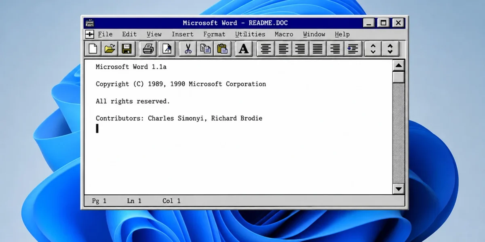Click the thin chevron up-down toolbar stepper
Image resolution: width=485 pixels, height=242 pixels.
tap(373, 49)
